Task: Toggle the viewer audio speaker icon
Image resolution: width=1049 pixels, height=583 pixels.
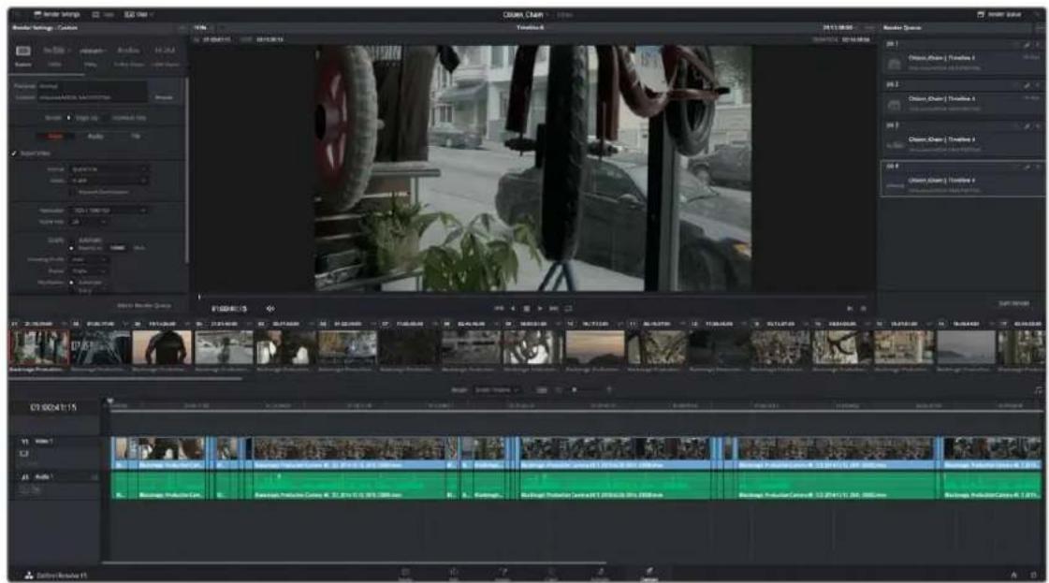Action: tap(270, 309)
